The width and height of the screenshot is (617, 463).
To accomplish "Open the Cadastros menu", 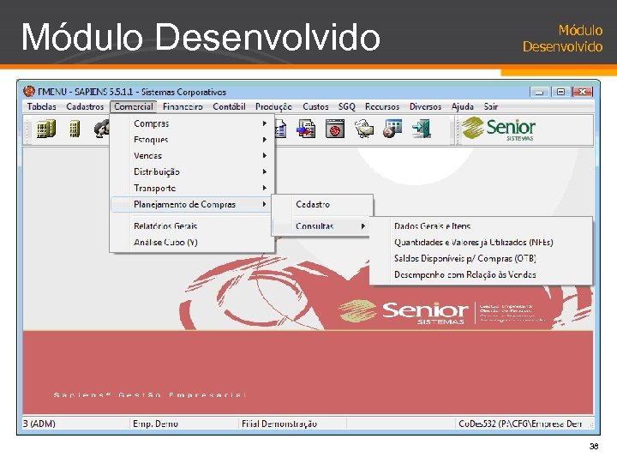I will pos(85,106).
